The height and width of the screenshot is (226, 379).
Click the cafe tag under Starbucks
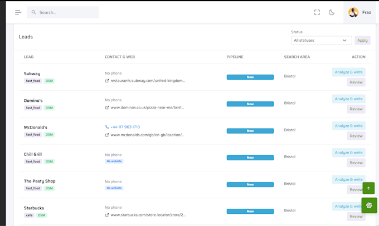(x=29, y=215)
